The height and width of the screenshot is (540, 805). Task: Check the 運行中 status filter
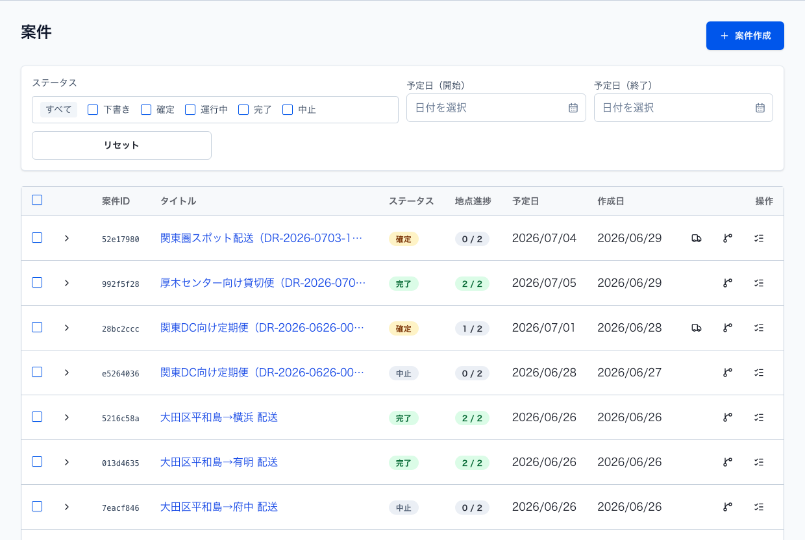click(x=190, y=110)
